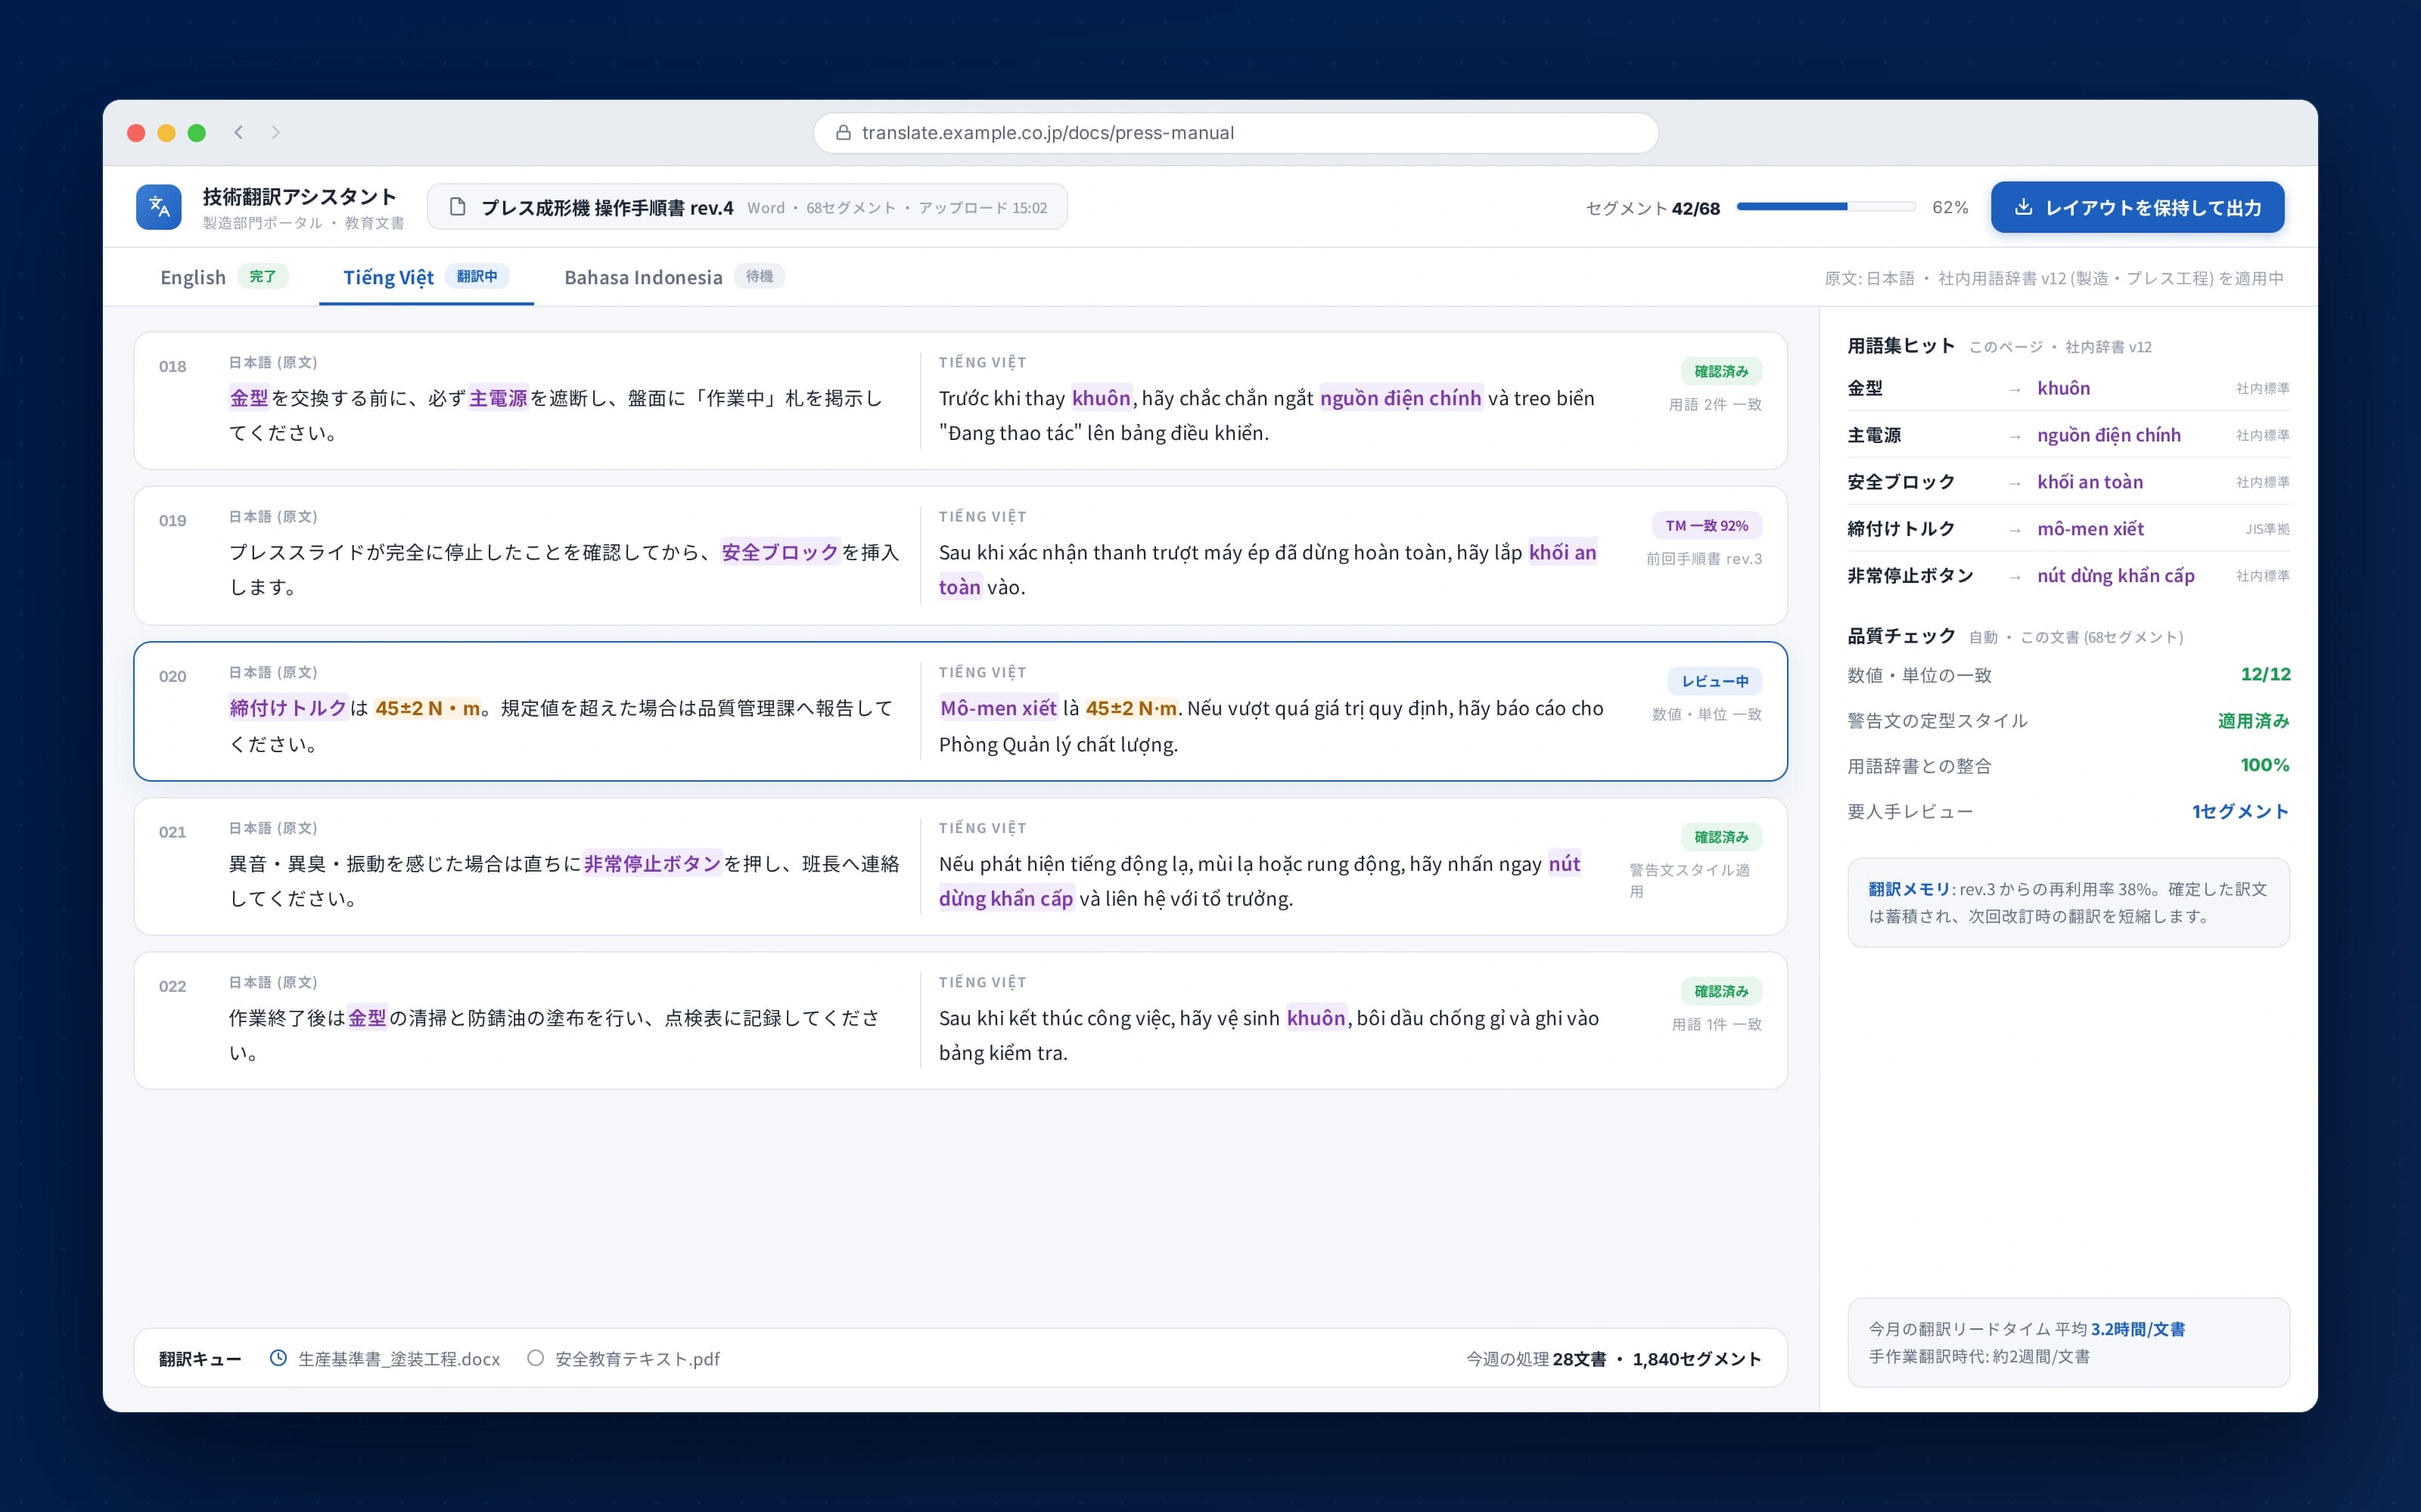Click the browser forward arrow
Viewport: 2421px width, 1512px height.
tap(276, 132)
